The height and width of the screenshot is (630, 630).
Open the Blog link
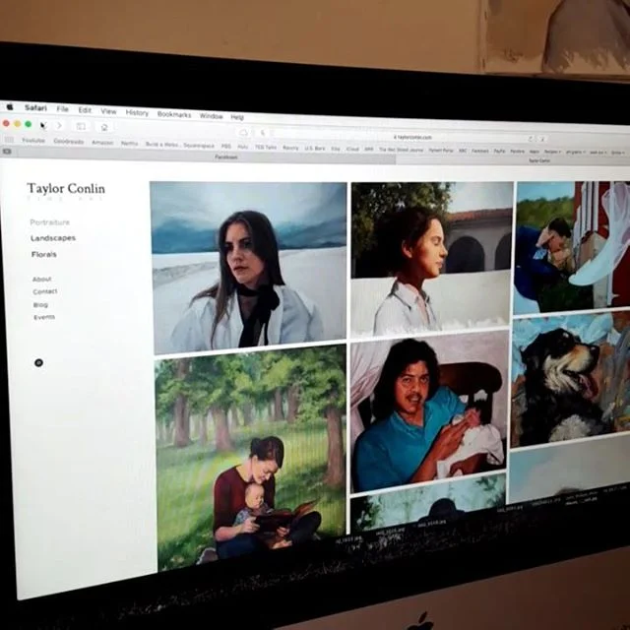pyautogui.click(x=40, y=305)
